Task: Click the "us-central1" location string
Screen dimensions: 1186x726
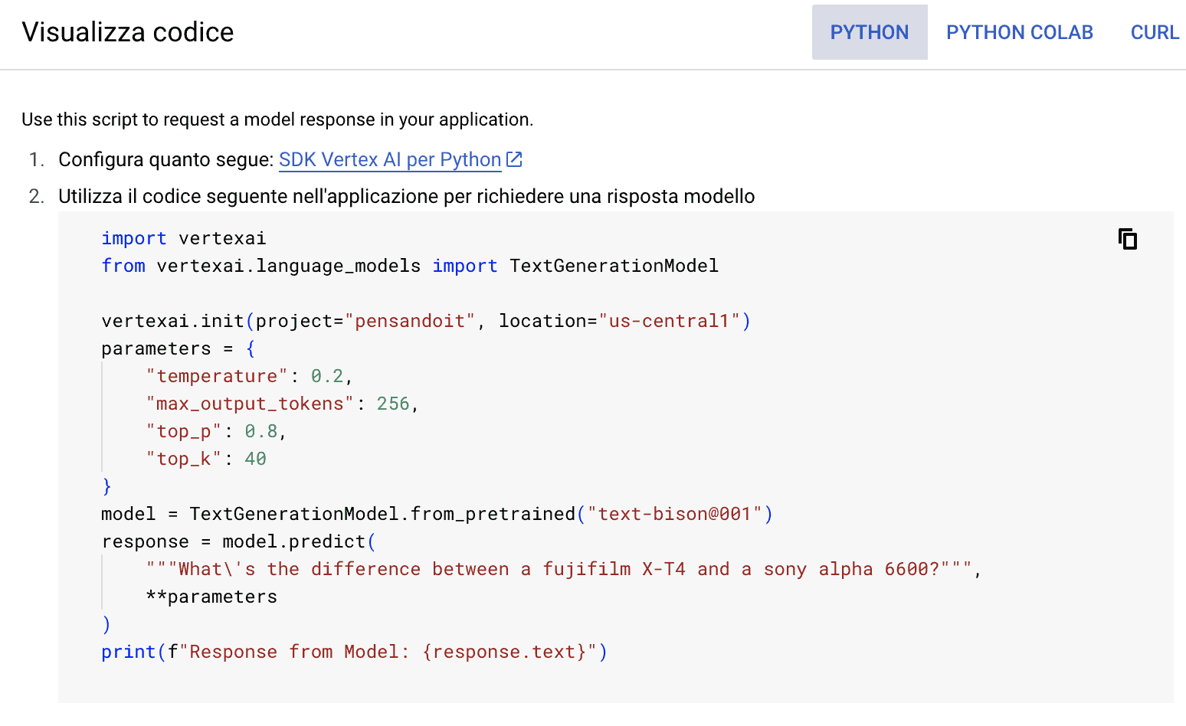Action: [669, 321]
